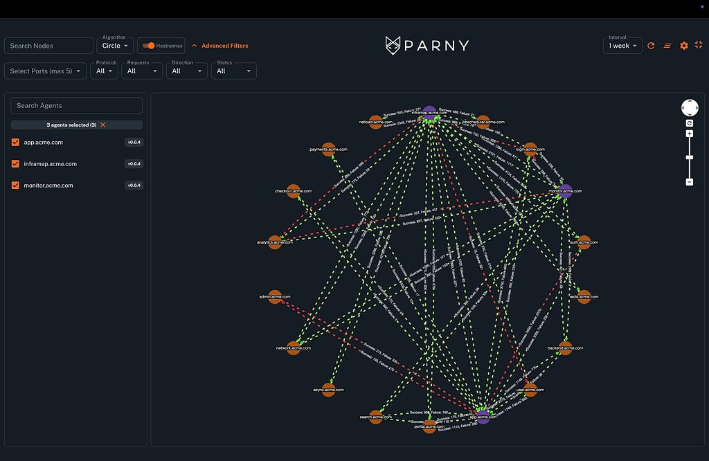Select the backend.acme.com node

coord(565,348)
